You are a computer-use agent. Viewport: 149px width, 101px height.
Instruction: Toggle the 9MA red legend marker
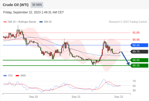tap(17, 76)
